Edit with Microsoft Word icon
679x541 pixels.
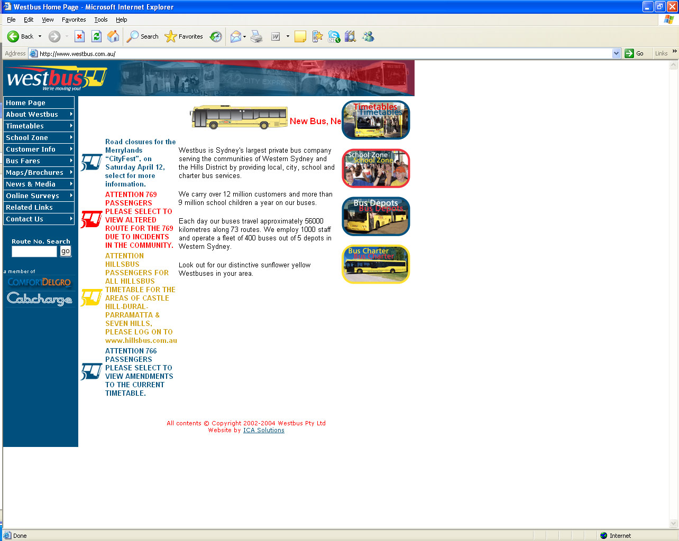tap(276, 36)
